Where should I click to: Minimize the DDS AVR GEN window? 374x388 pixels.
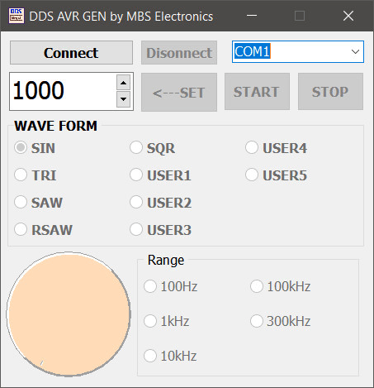(x=252, y=16)
